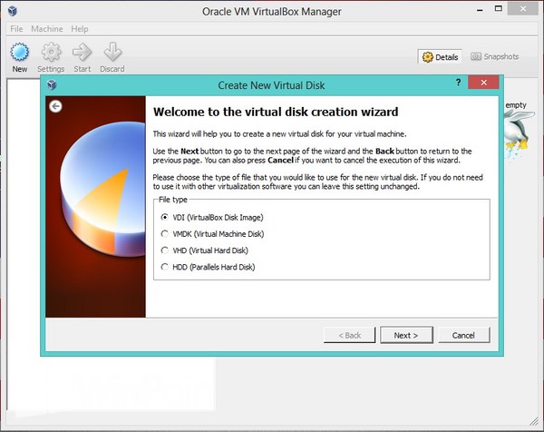Image resolution: width=544 pixels, height=432 pixels.
Task: Click the question mark help button in the dialog
Action: pos(458,83)
